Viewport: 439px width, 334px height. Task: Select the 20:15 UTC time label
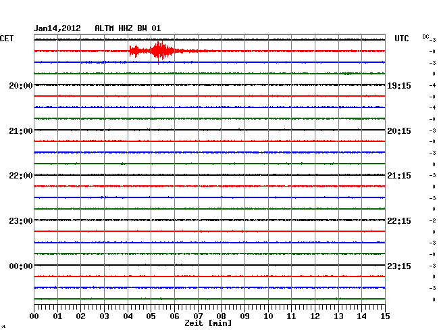pos(399,131)
